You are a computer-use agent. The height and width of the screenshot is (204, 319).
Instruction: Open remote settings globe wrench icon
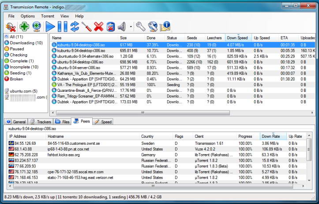[153, 26]
